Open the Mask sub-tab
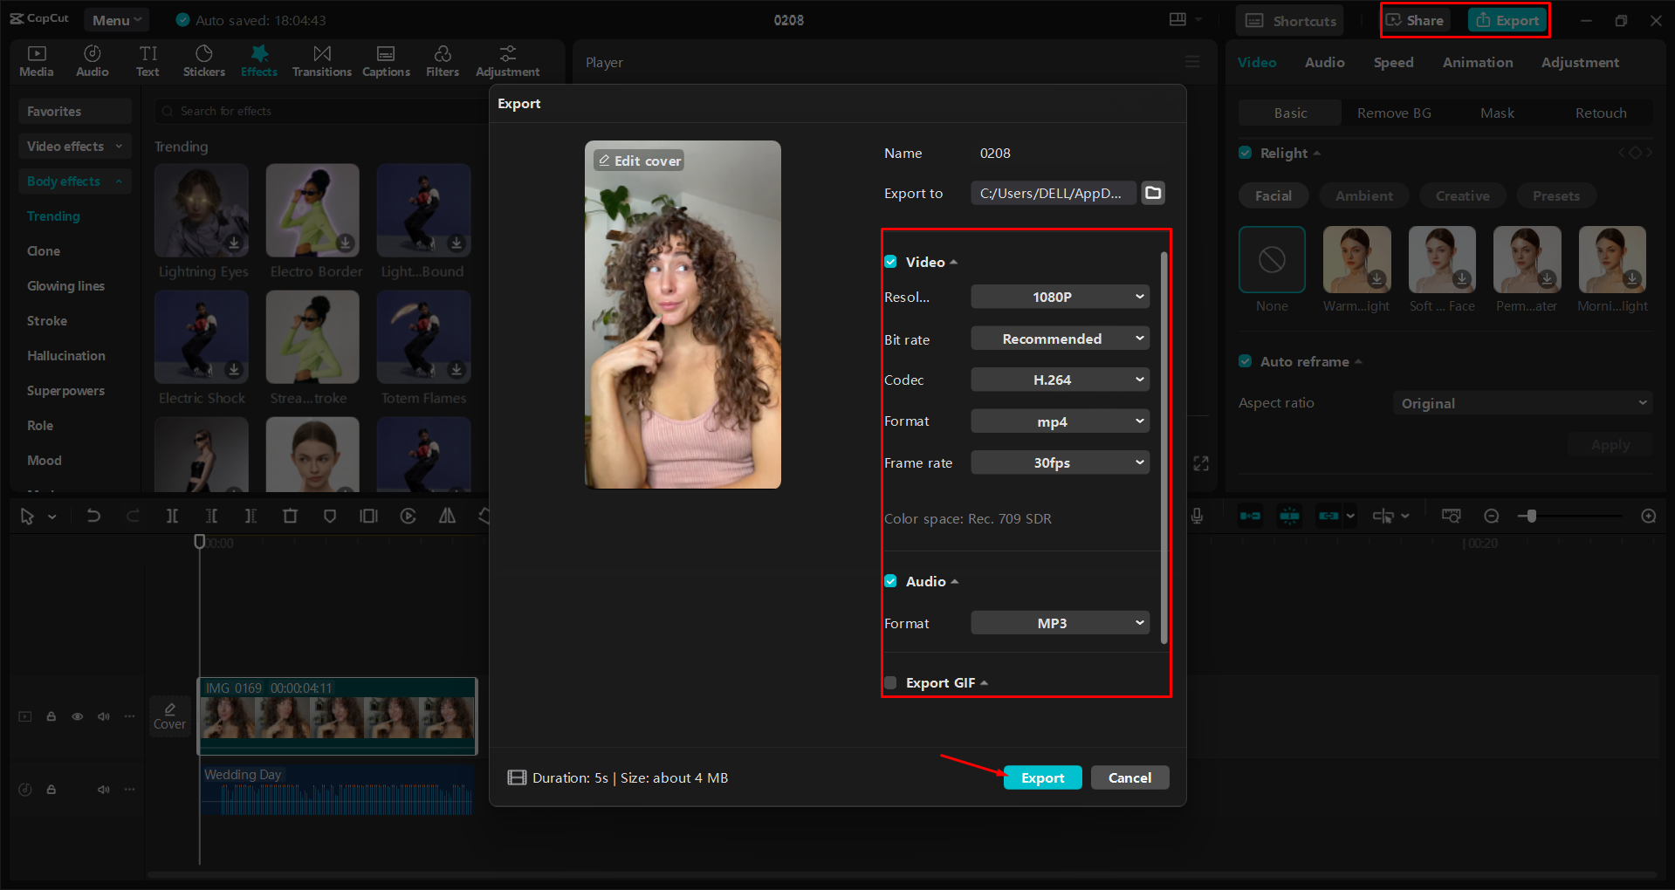Screen dimensions: 1675x890 (1497, 113)
